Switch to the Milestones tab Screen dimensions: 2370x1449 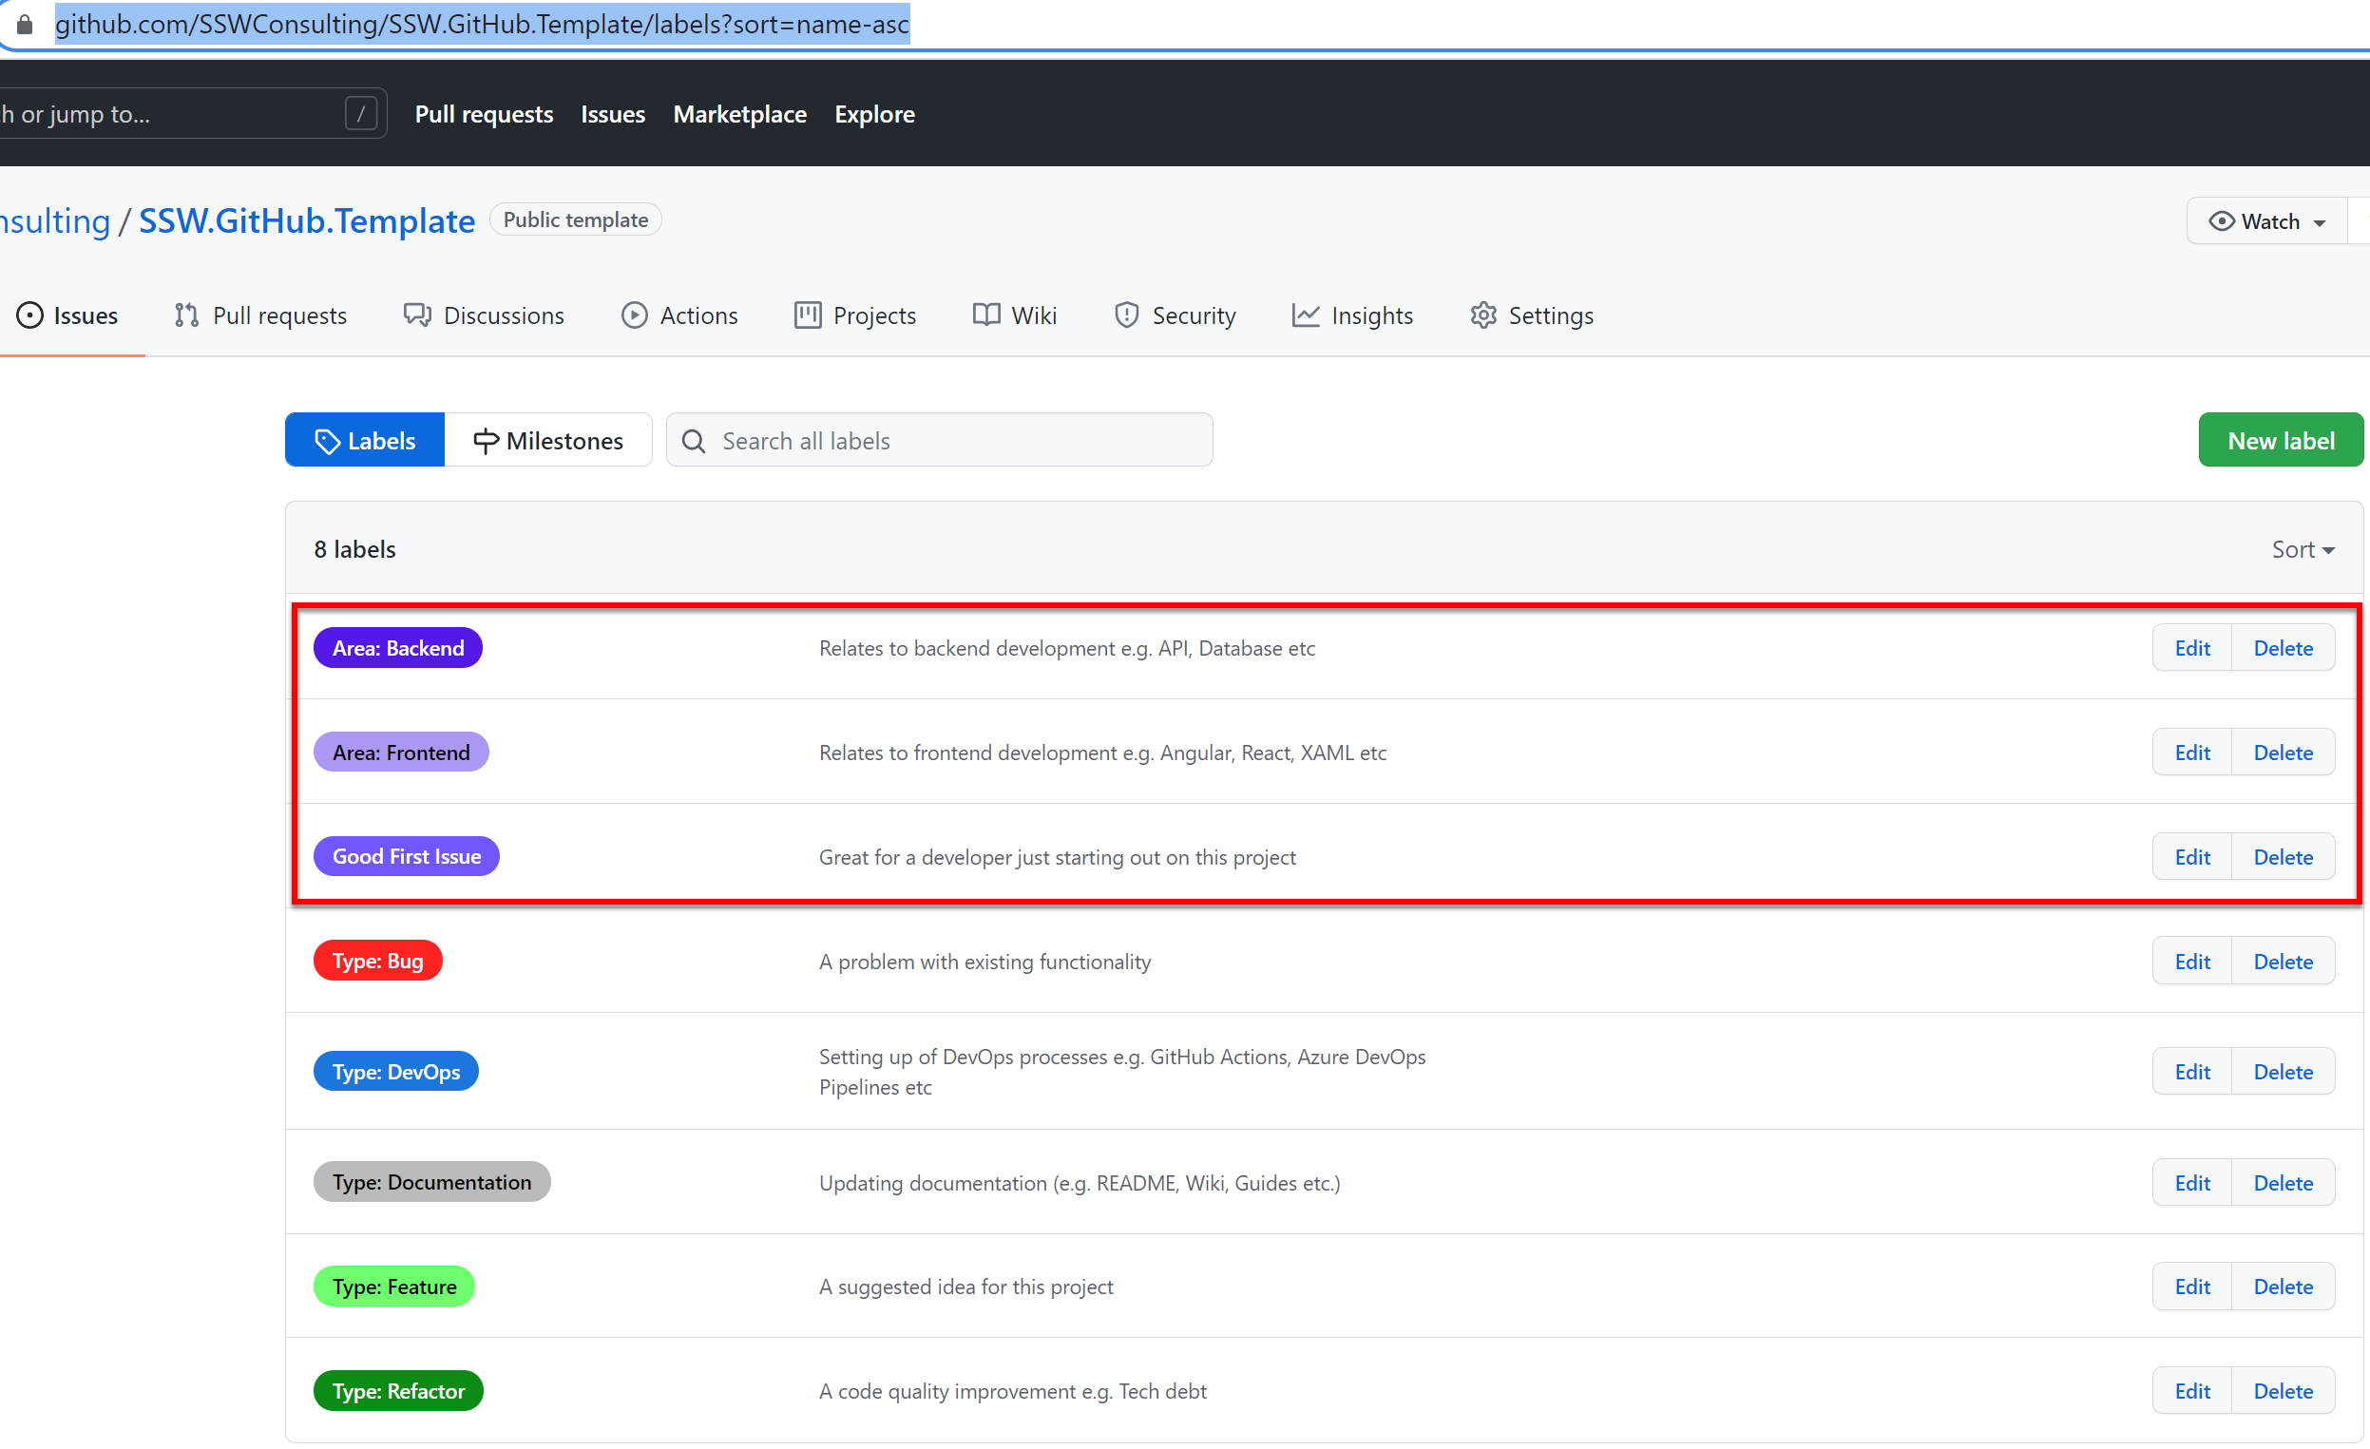548,441
